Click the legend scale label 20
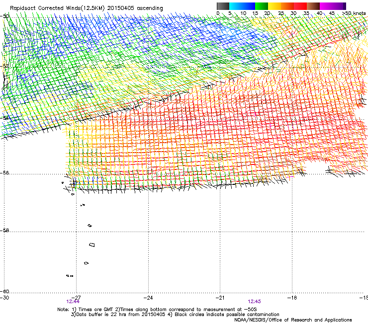 tap(267, 13)
